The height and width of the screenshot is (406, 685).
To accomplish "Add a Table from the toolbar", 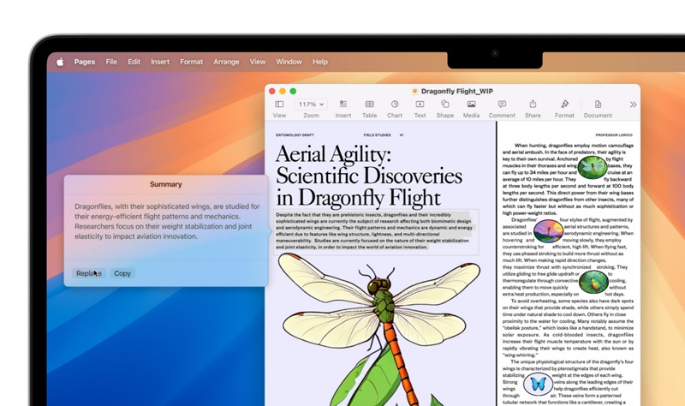I will click(x=369, y=104).
